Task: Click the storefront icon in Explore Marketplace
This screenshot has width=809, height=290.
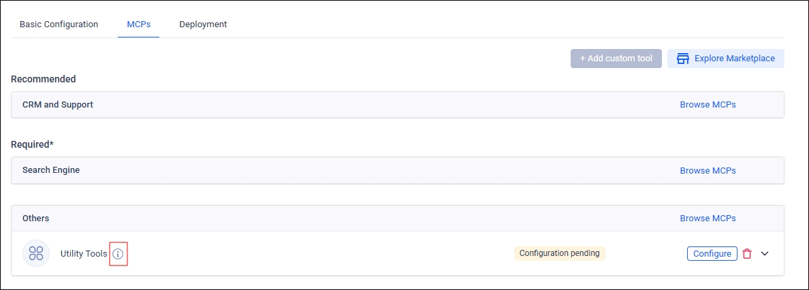Action: tap(683, 59)
